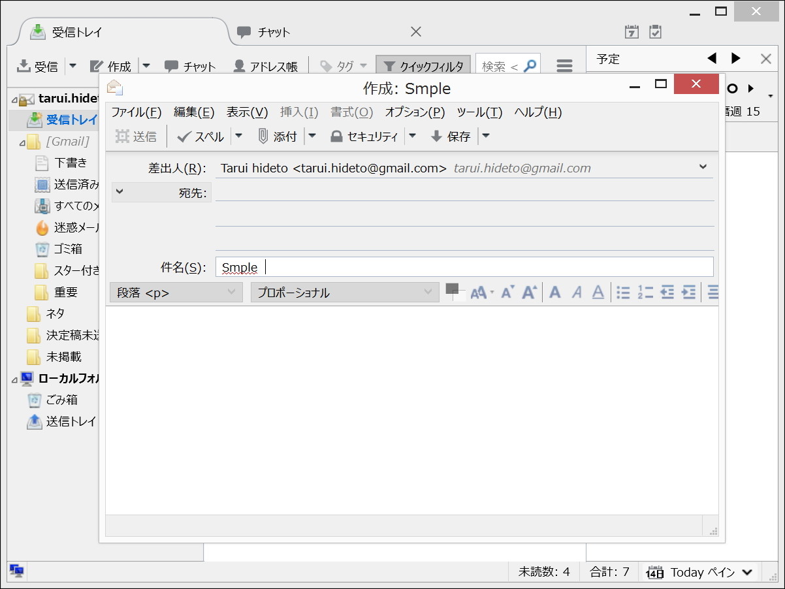This screenshot has height=589, width=785.
Task: Open チャット from the main toolbar
Action: click(190, 66)
